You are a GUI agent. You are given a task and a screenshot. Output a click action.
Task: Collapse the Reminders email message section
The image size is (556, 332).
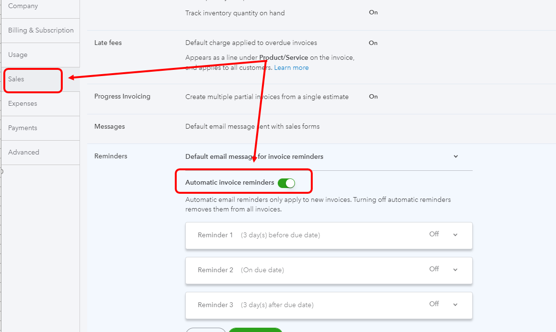455,156
